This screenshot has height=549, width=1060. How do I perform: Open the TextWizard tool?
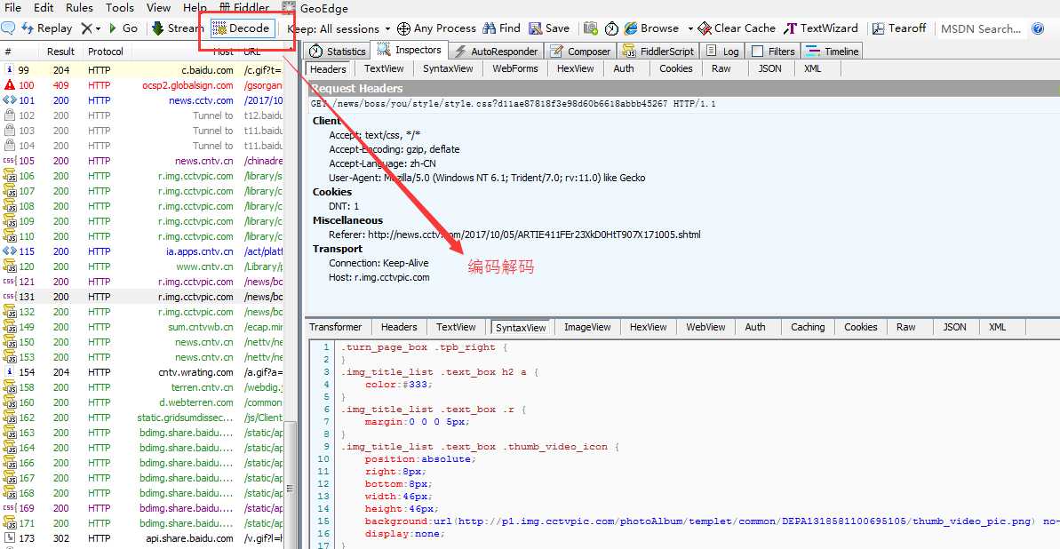[821, 28]
